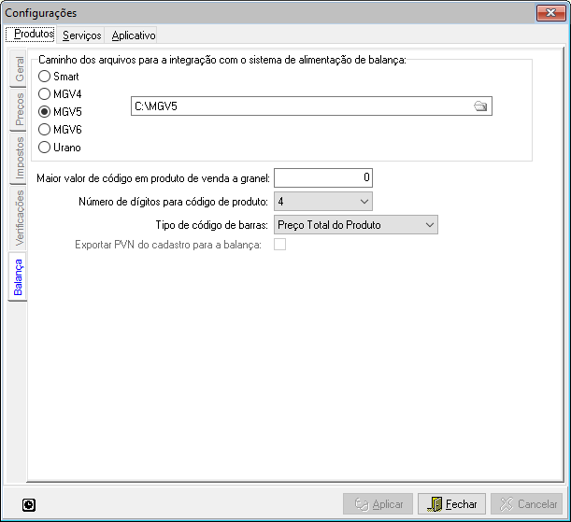Open the Preços vertical tab
This screenshot has width=571, height=522.
point(19,110)
